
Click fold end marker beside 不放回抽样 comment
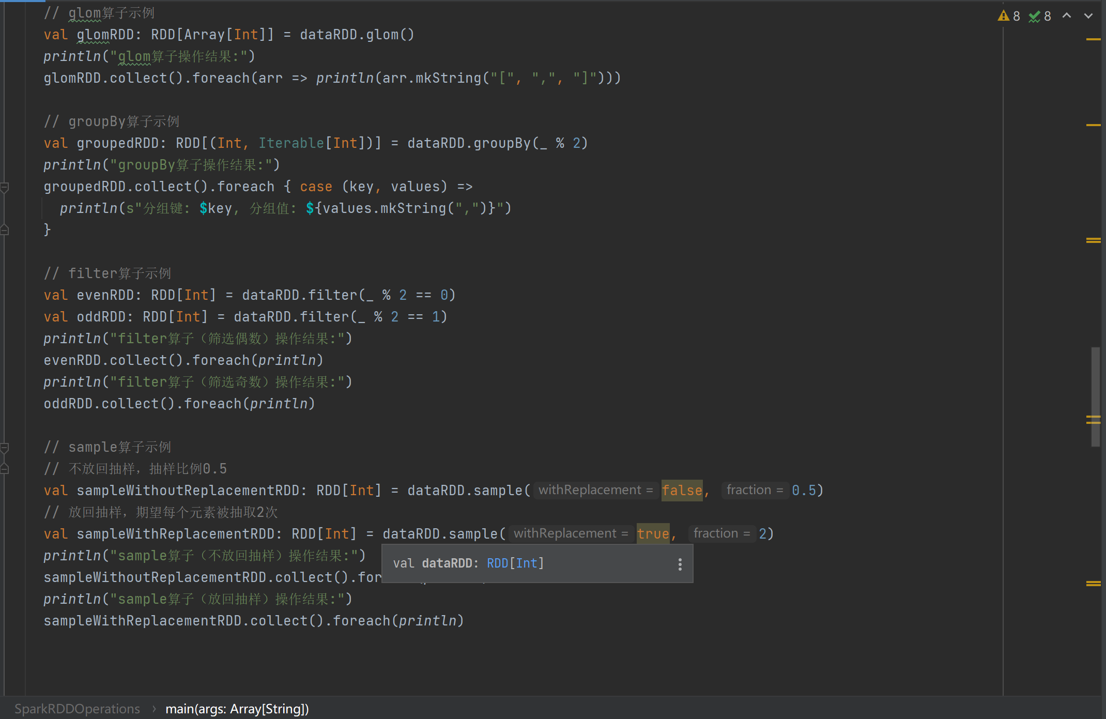[5, 469]
